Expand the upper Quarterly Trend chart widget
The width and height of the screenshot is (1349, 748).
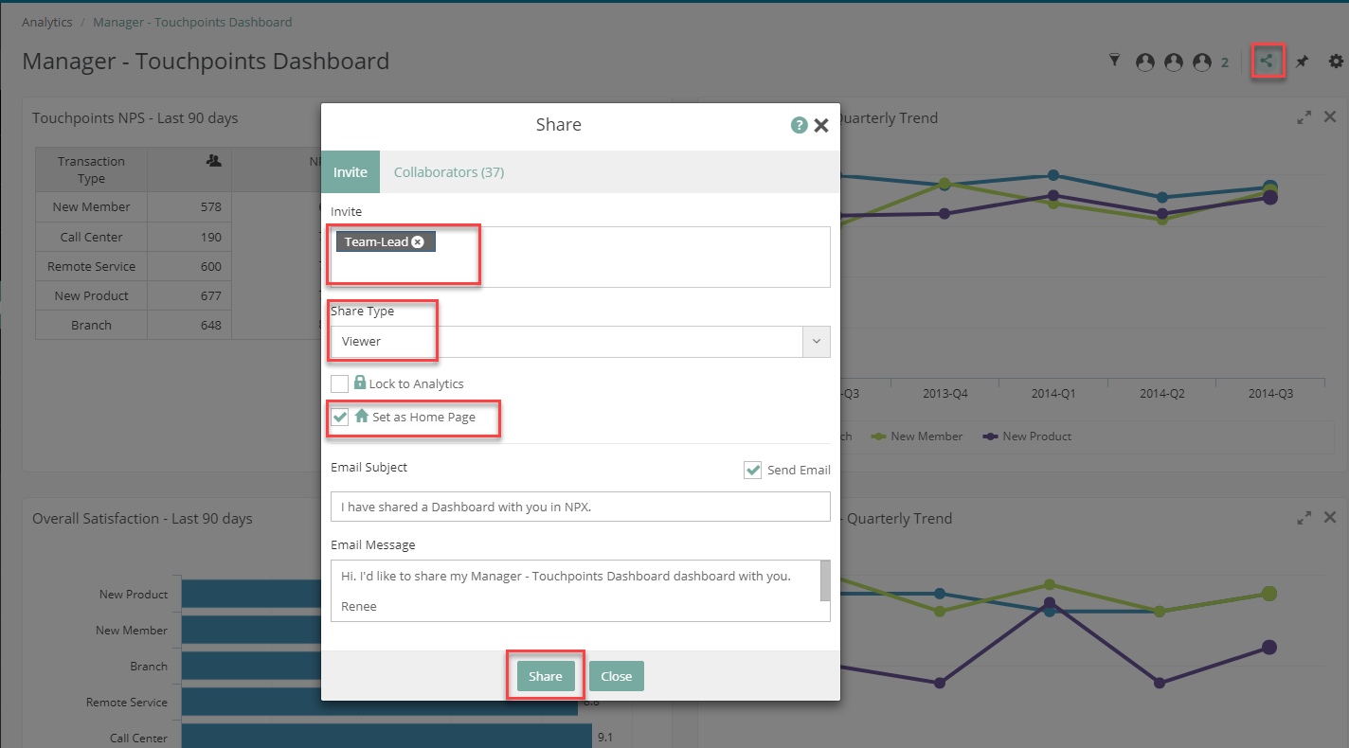[x=1304, y=118]
